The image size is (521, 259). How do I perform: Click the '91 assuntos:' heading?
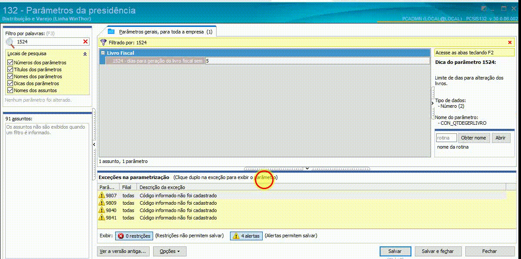[19, 119]
